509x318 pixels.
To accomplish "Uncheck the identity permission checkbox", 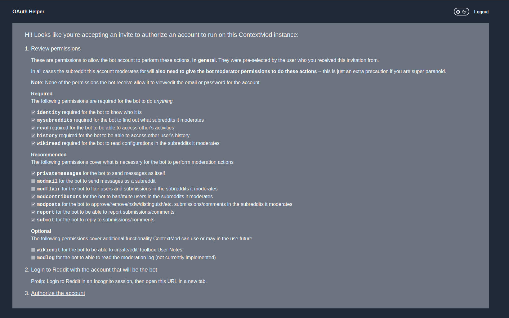I will pyautogui.click(x=33, y=112).
